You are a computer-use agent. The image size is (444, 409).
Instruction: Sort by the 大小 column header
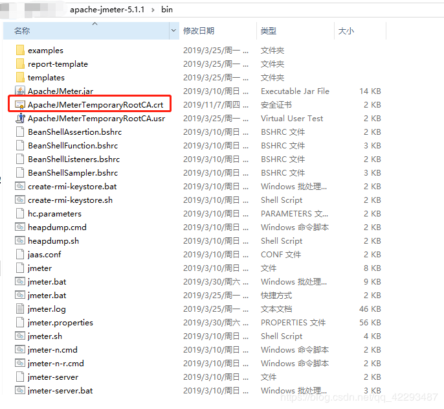pyautogui.click(x=360, y=30)
